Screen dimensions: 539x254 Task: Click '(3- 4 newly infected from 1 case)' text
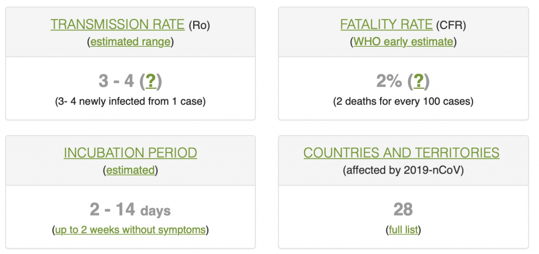click(131, 101)
